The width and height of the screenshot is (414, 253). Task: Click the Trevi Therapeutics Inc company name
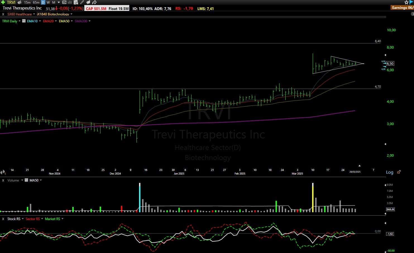(x=22, y=8)
